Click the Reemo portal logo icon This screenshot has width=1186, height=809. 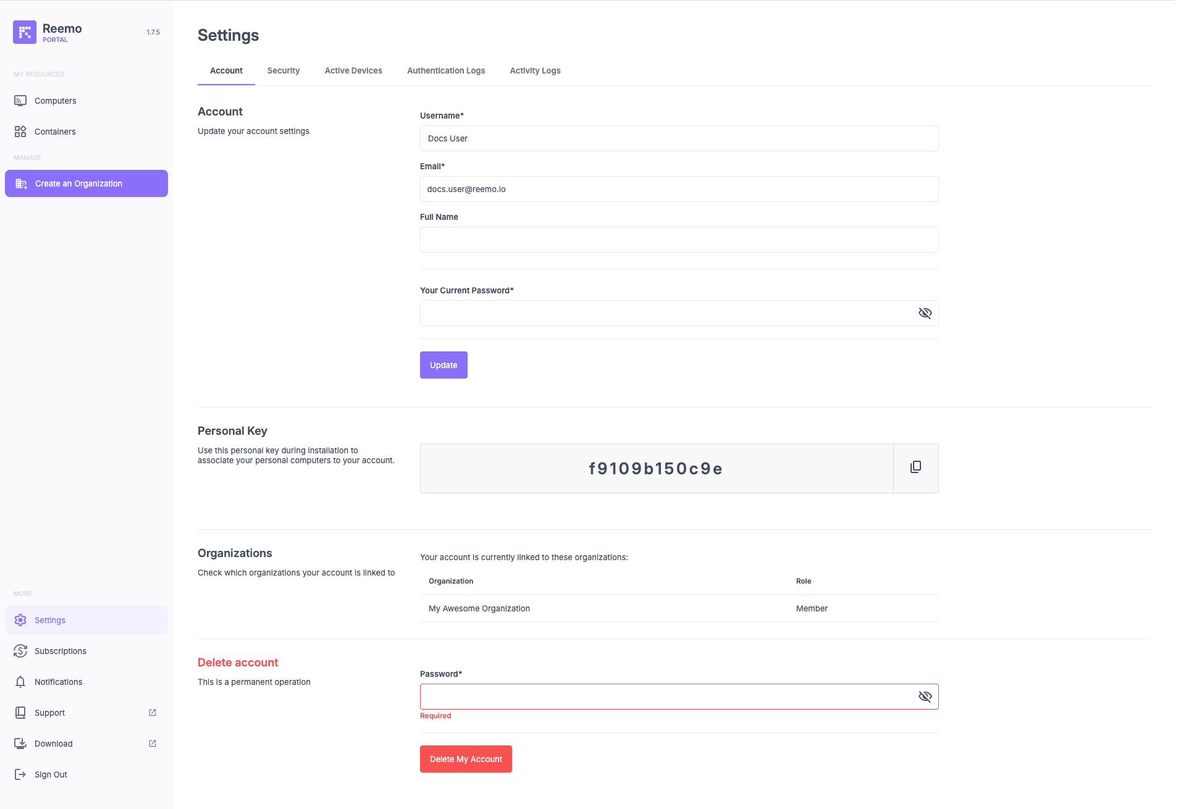click(25, 32)
